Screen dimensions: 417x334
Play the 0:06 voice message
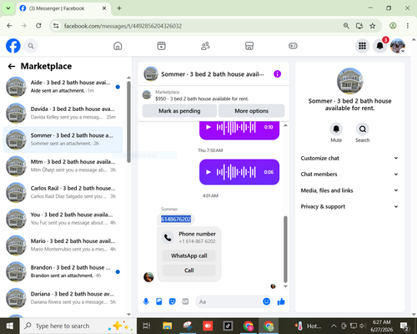pos(208,172)
